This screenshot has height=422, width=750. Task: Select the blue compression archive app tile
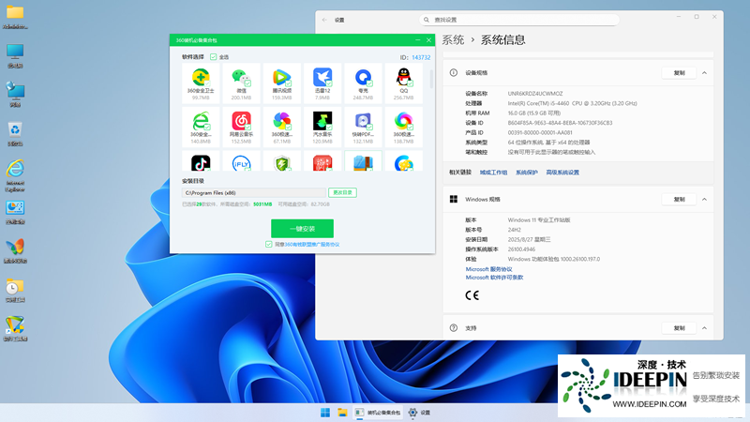pos(363,161)
